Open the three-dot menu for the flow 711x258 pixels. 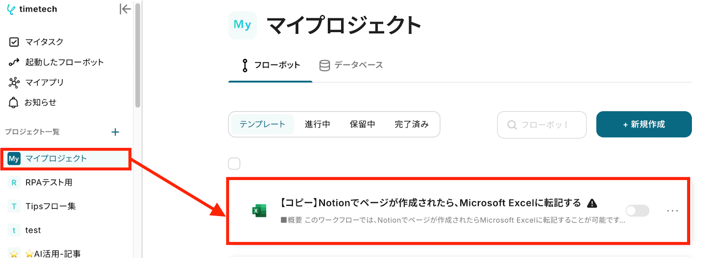click(672, 211)
